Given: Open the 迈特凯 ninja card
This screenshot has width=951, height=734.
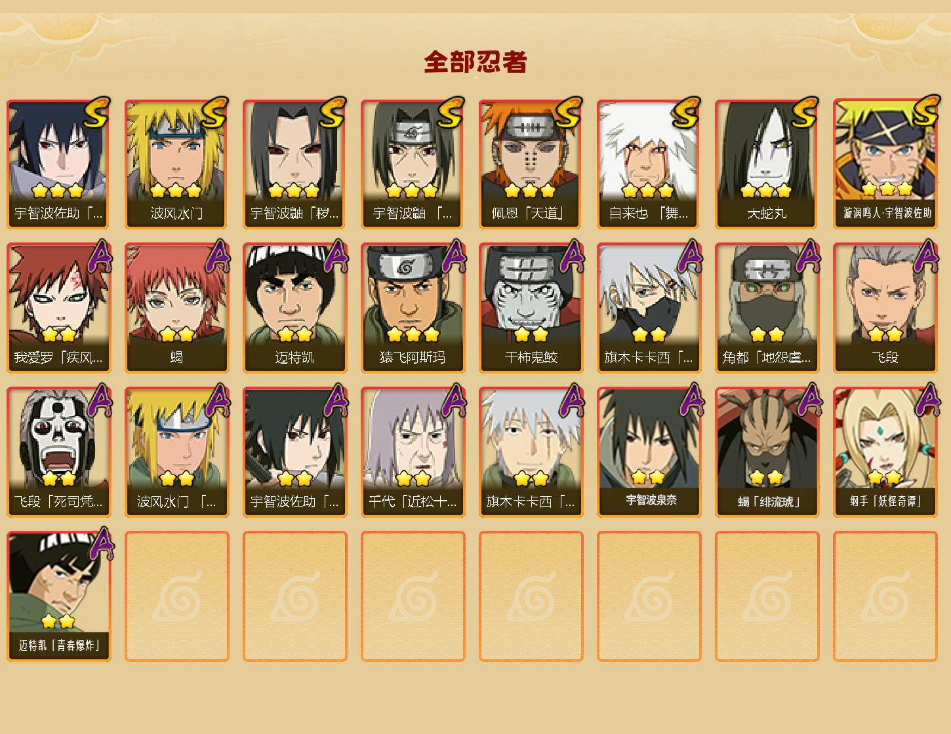Looking at the screenshot, I should point(294,308).
